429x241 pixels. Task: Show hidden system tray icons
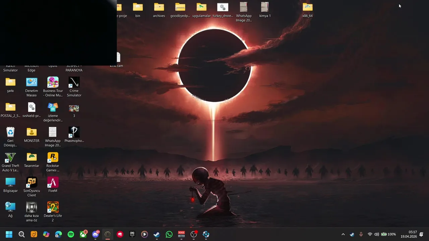[343, 234]
